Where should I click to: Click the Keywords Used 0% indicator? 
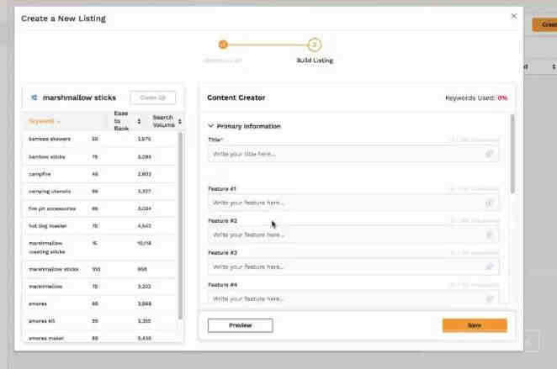coord(476,98)
